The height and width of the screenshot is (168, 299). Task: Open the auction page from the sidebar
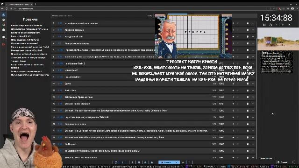click(4, 15)
